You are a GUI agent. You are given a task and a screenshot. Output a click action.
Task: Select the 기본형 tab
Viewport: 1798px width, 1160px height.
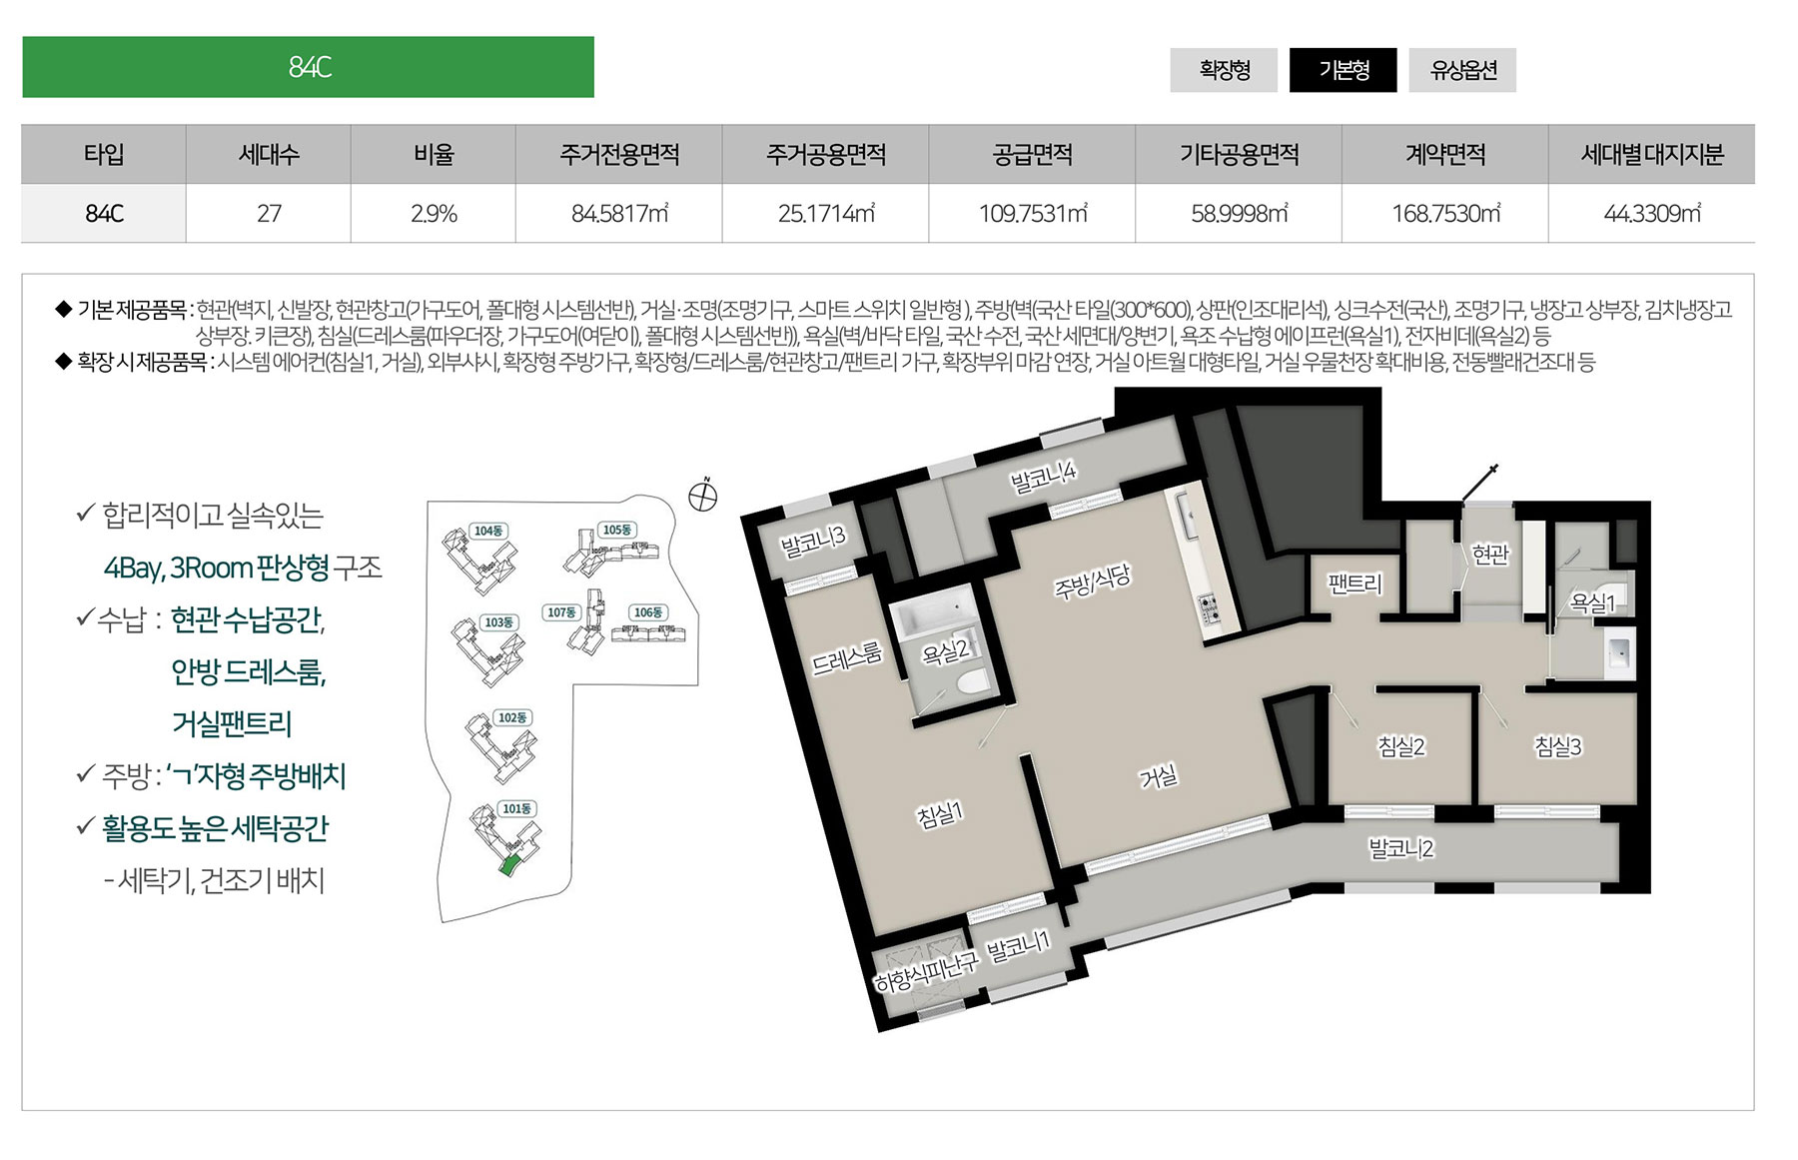pyautogui.click(x=1344, y=70)
